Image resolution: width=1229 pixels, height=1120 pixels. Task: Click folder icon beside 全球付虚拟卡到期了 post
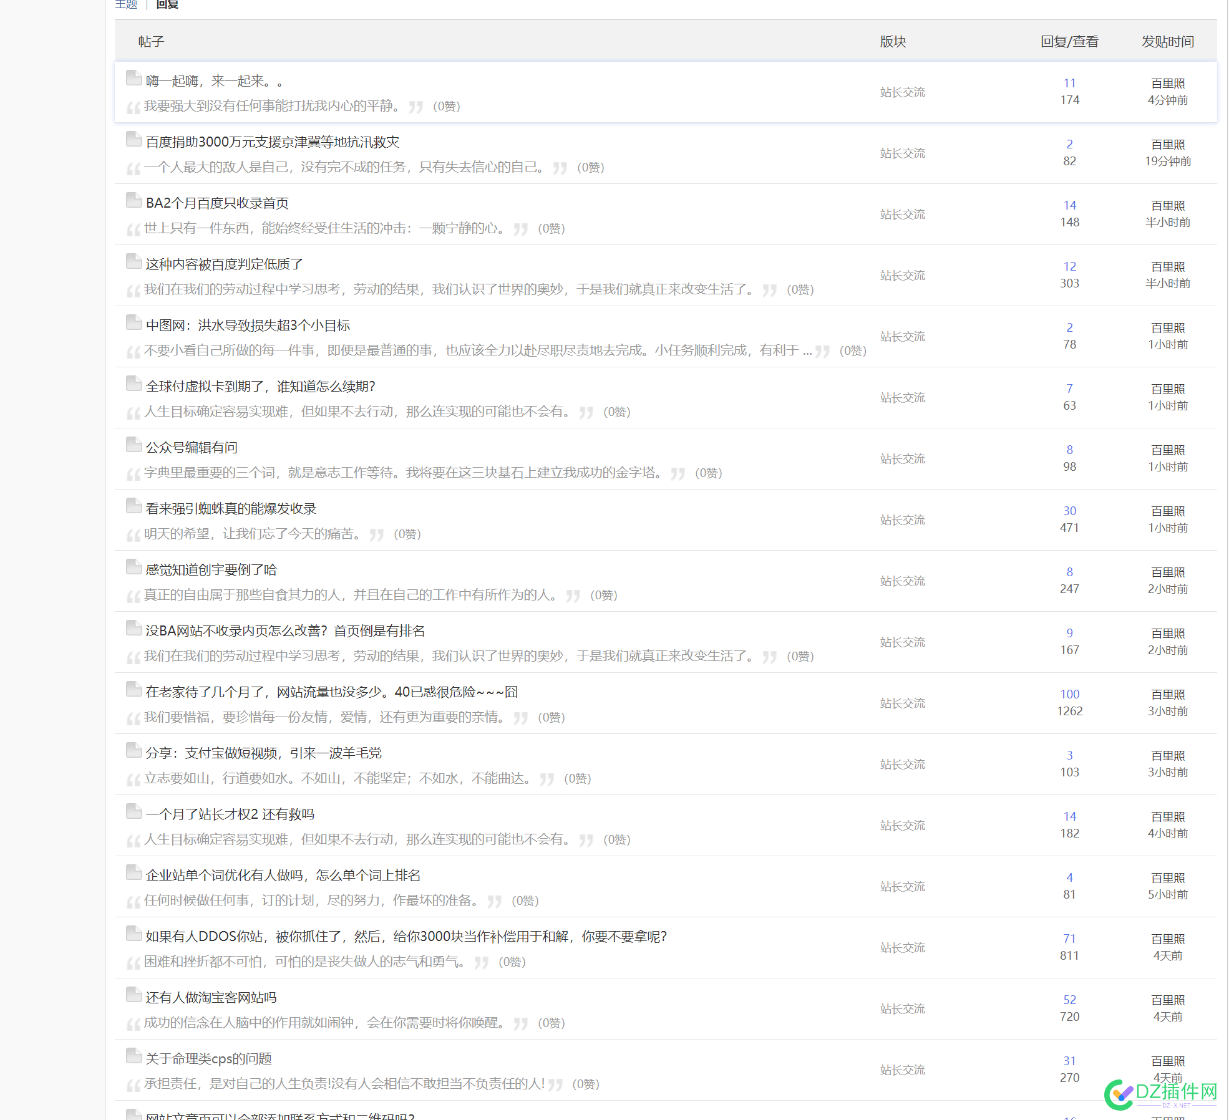click(134, 384)
